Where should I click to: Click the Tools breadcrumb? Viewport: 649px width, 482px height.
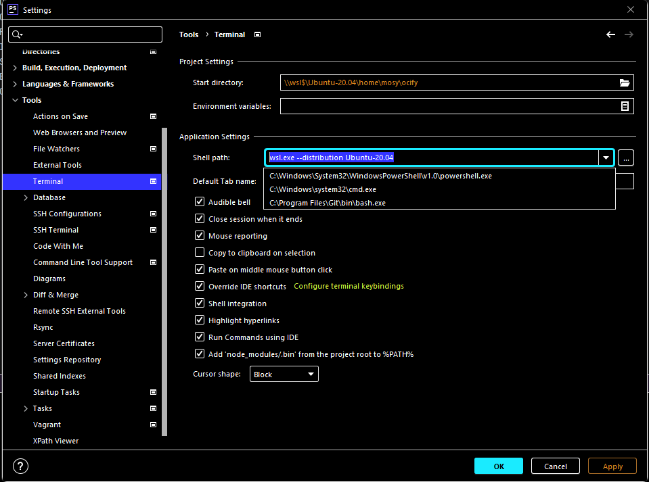click(189, 34)
